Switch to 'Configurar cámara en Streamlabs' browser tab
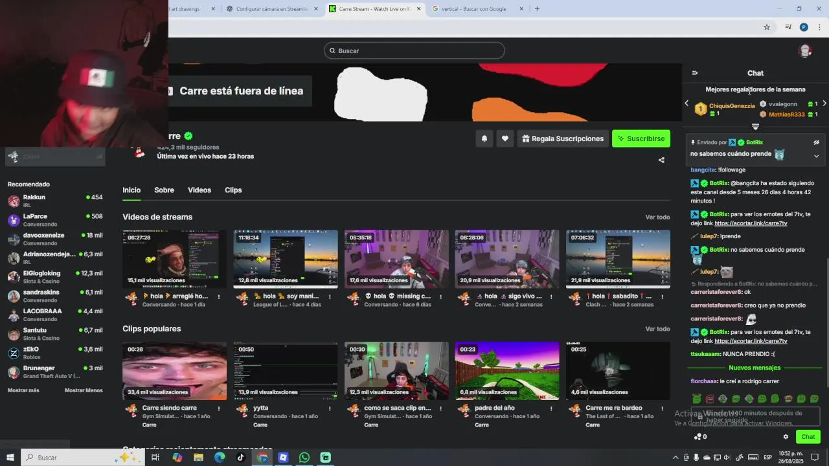Image resolution: width=829 pixels, height=466 pixels. pyautogui.click(x=272, y=9)
